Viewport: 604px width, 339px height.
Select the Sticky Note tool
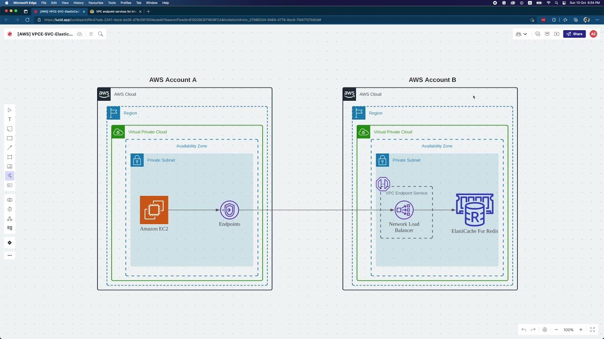coord(9,129)
